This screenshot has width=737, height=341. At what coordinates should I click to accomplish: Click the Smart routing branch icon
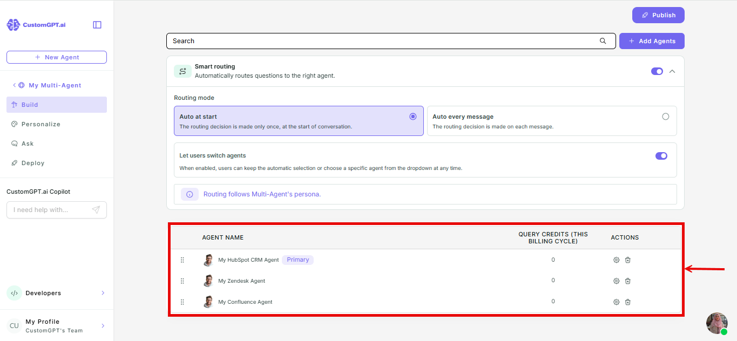(x=182, y=71)
